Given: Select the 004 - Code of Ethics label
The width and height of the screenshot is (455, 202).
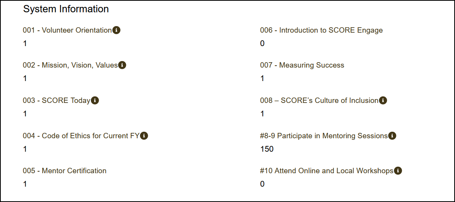Looking at the screenshot, I should [81, 136].
